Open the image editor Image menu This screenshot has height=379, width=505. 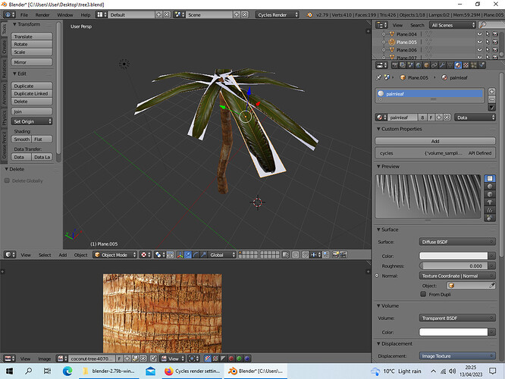coord(45,359)
